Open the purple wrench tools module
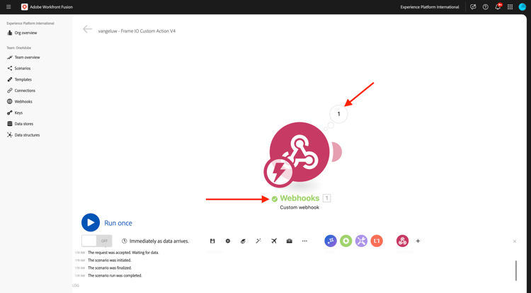This screenshot has width=531, height=293. [x=361, y=241]
